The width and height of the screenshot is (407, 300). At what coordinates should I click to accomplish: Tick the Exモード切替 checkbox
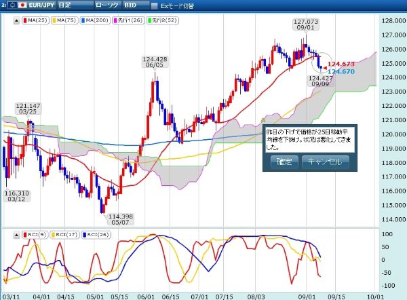tap(155, 6)
